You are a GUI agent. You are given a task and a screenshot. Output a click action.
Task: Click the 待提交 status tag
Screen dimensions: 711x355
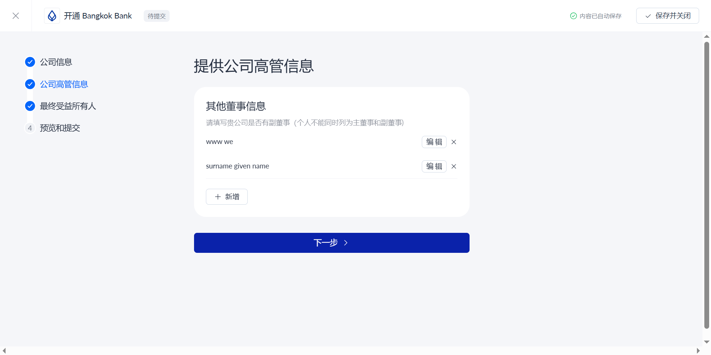(157, 16)
